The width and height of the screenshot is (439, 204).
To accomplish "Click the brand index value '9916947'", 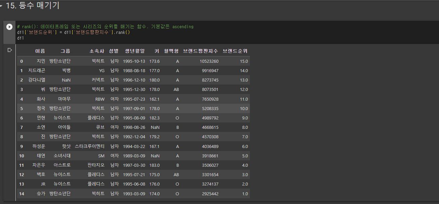I will 210,70.
